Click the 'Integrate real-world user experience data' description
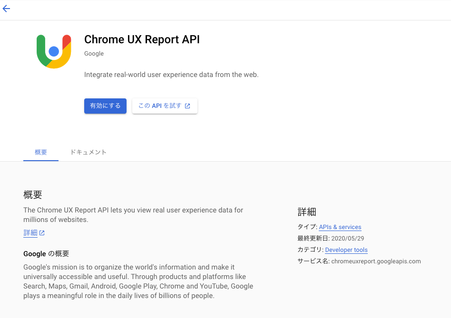The height and width of the screenshot is (318, 451). point(171,75)
